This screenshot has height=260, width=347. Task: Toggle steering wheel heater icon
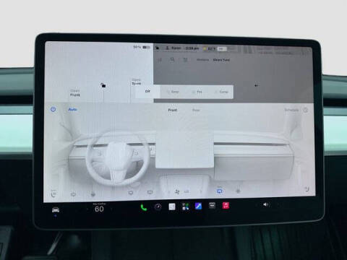point(73,194)
